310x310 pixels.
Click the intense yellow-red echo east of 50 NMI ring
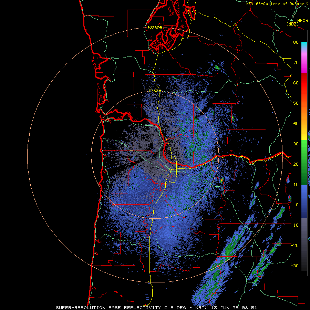click(222, 180)
